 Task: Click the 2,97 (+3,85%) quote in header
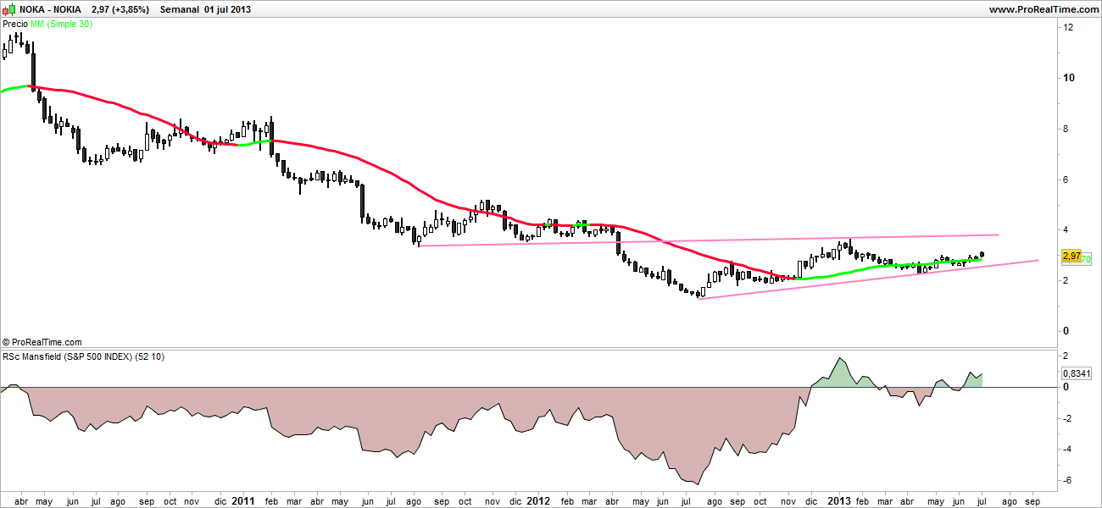[x=121, y=9]
